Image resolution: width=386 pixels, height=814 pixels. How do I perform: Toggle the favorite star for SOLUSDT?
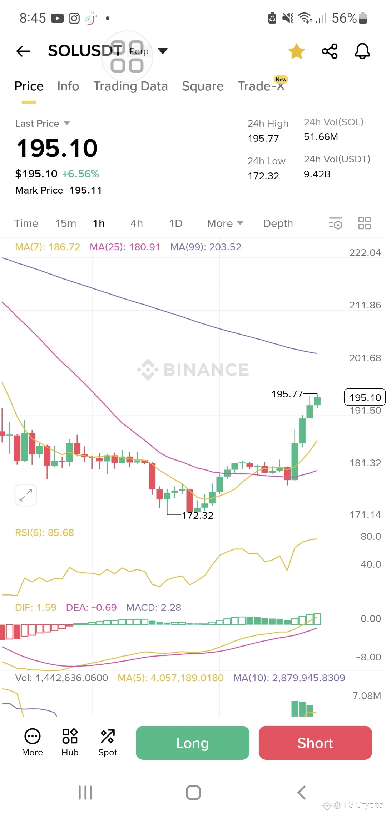pos(297,51)
